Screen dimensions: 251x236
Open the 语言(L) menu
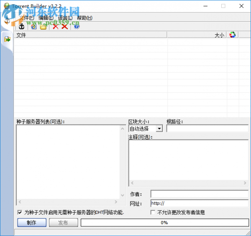click(65, 18)
